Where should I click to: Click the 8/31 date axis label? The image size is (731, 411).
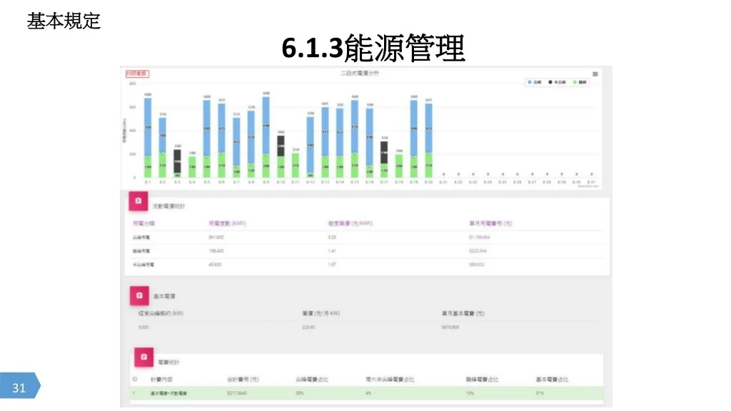click(591, 182)
